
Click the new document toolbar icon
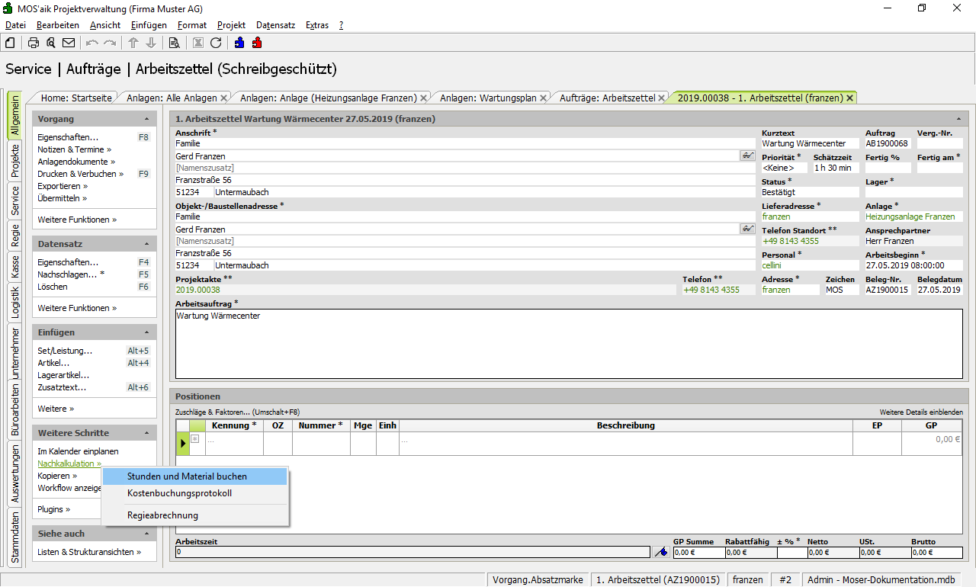pyautogui.click(x=10, y=43)
